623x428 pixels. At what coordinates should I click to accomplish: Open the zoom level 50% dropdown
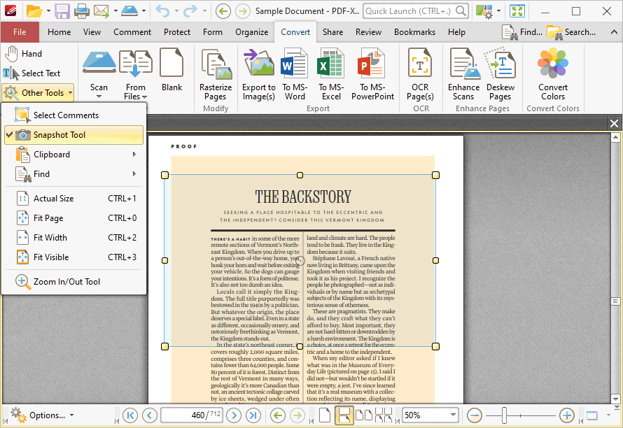(x=453, y=415)
